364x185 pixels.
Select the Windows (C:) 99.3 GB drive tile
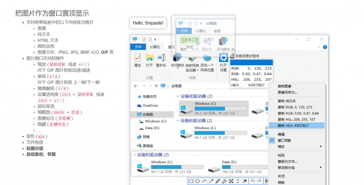pos(214,109)
